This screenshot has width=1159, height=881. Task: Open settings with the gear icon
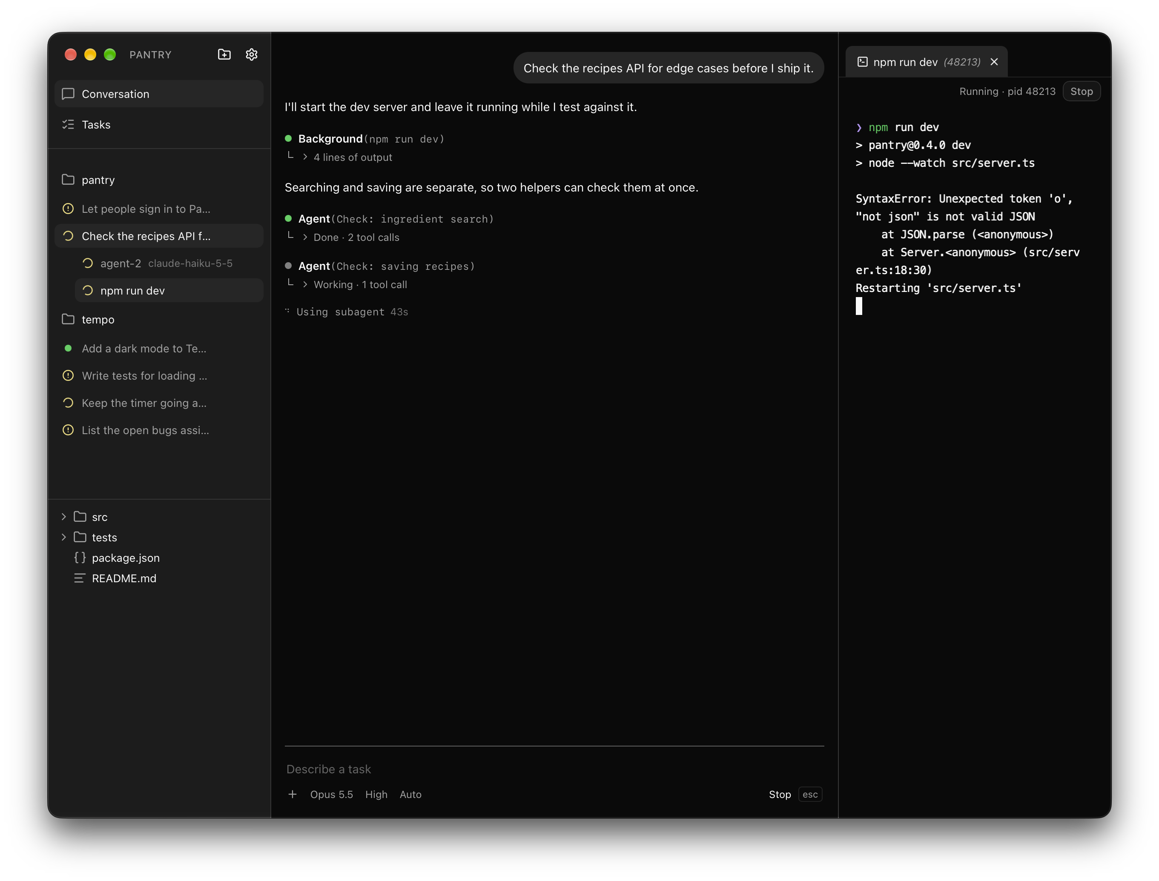tap(251, 54)
